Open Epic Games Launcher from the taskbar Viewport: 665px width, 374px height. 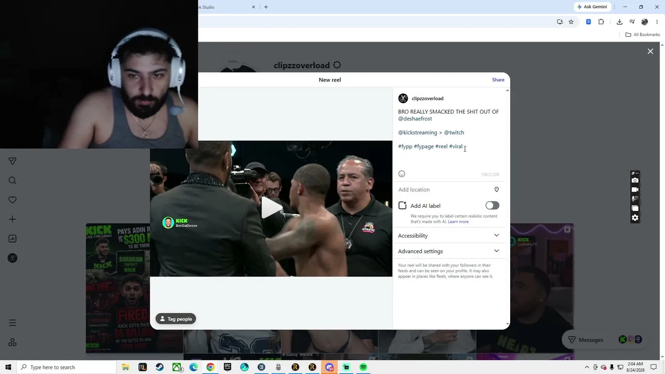pos(228,367)
